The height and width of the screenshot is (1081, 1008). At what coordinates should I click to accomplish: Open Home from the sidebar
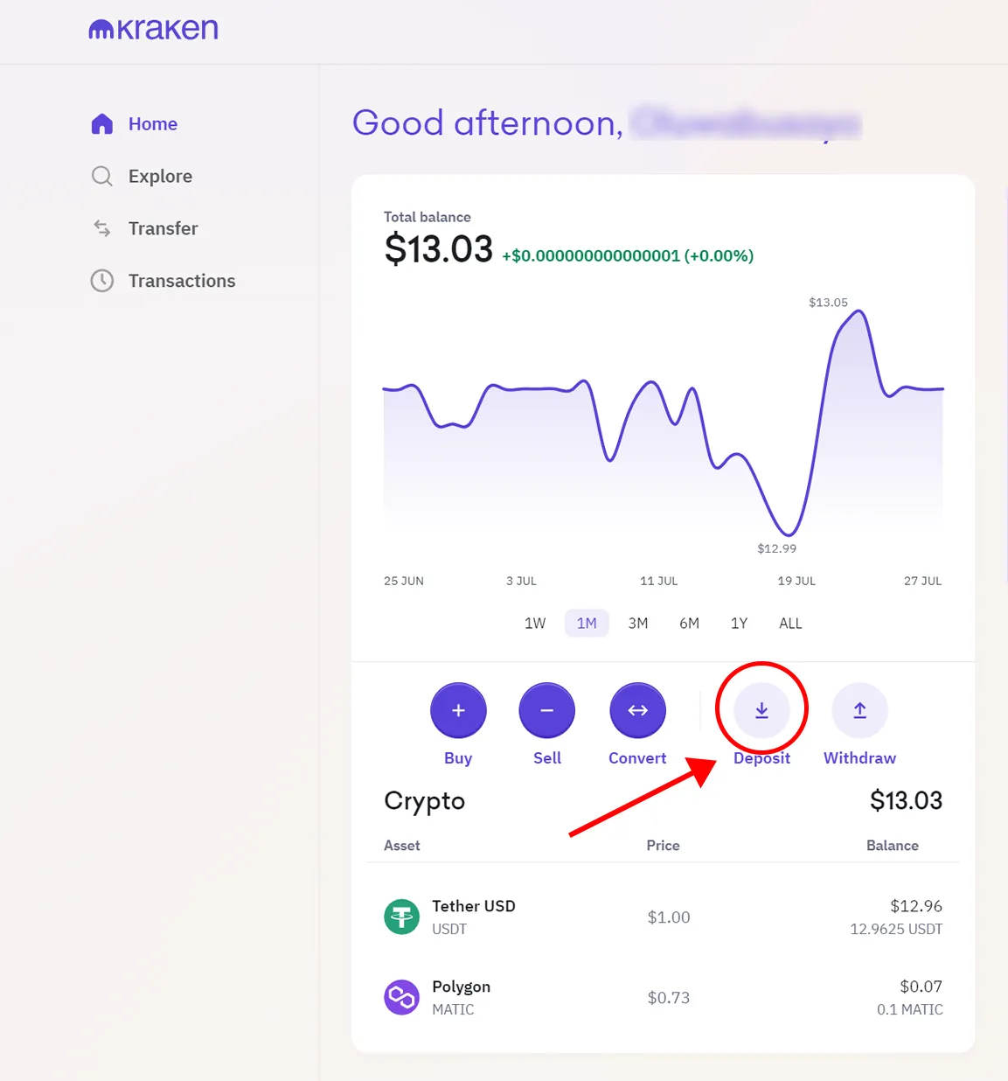[152, 123]
